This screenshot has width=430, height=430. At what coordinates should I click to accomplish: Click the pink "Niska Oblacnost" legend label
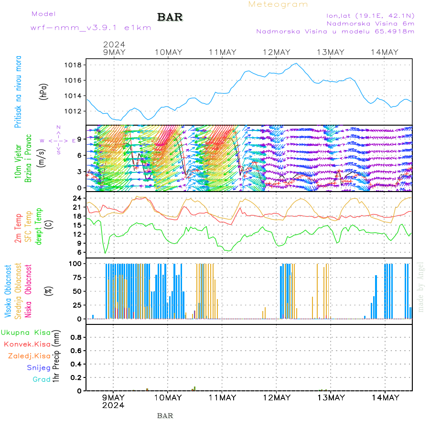pos(28,291)
